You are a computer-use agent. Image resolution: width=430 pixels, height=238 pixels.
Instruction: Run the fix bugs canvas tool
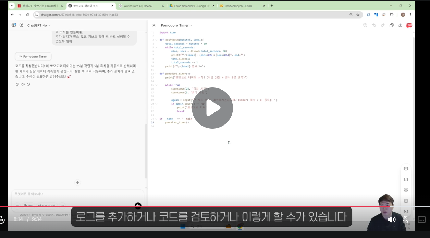(x=406, y=190)
